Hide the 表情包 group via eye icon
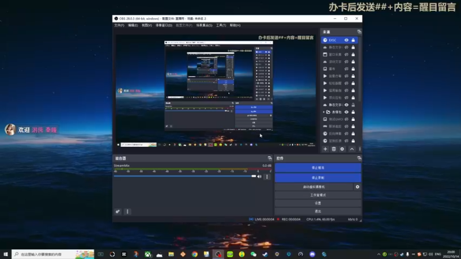461x259 pixels. point(346,112)
